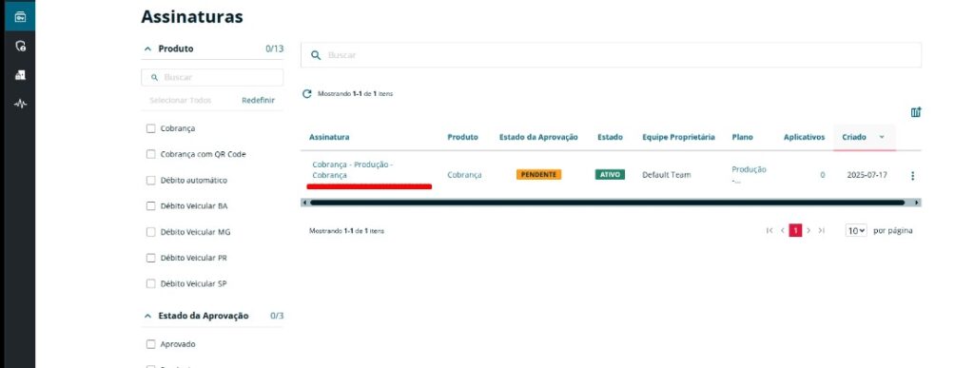Click Redefinir to reset product filters
Viewport: 974px width, 368px height.
pyautogui.click(x=258, y=100)
